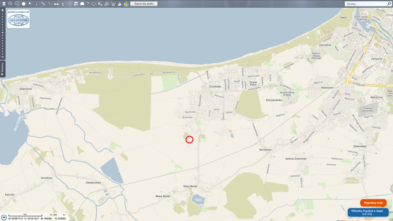Viewport: 393px width, 221px height.
Task: Open the question mark help icon
Action: tap(88, 4)
